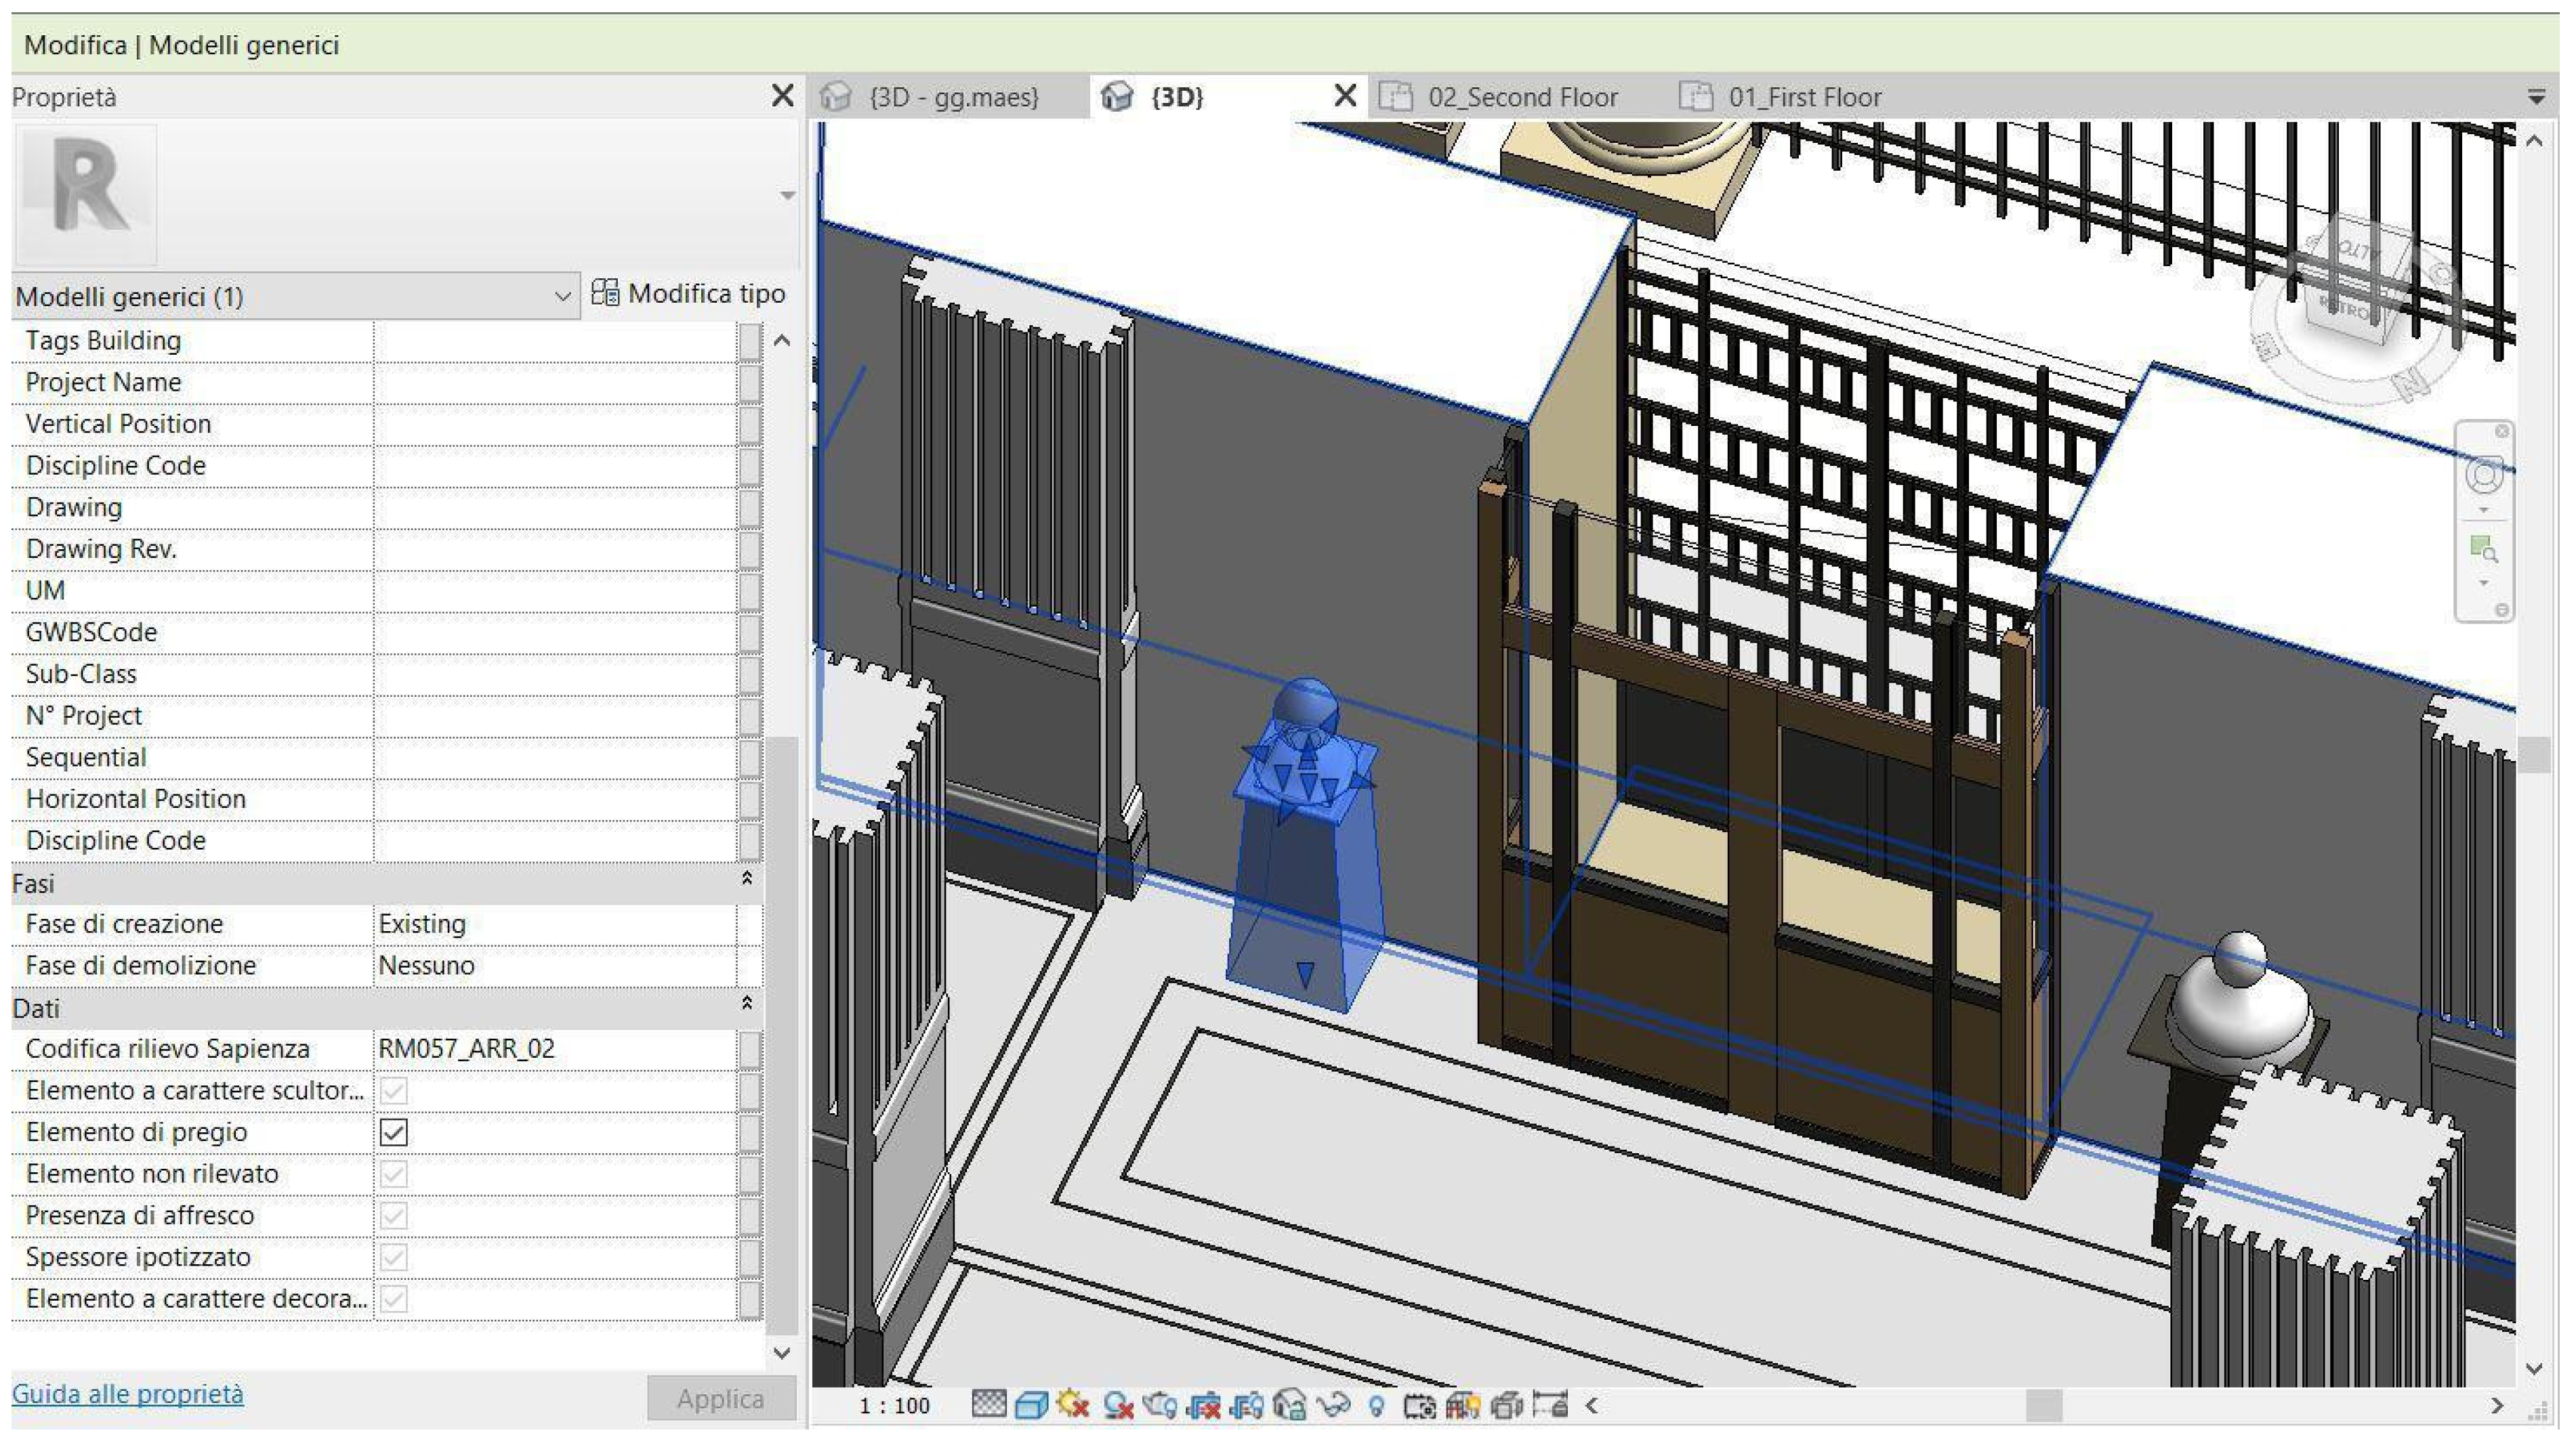The width and height of the screenshot is (2576, 1441).
Task: Collapse the Dati properties group
Action: [746, 1004]
